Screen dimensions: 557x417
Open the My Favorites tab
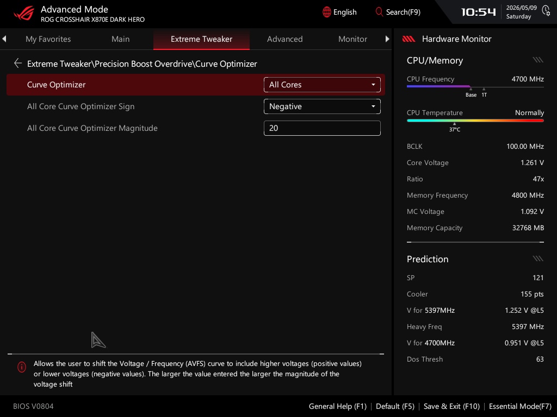point(48,39)
